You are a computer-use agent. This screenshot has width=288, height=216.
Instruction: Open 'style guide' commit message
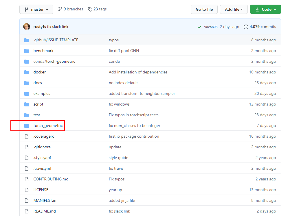coord(118,158)
